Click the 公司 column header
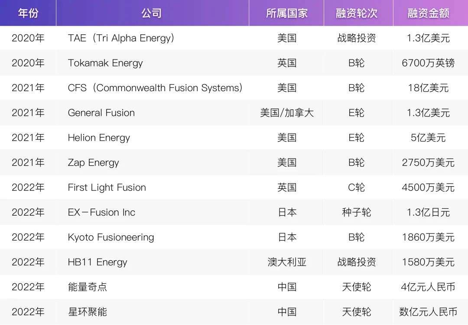This screenshot has width=468, height=325. [152, 13]
